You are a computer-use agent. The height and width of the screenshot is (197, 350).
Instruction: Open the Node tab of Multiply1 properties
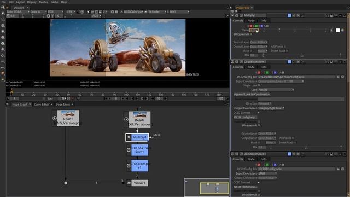251,20
